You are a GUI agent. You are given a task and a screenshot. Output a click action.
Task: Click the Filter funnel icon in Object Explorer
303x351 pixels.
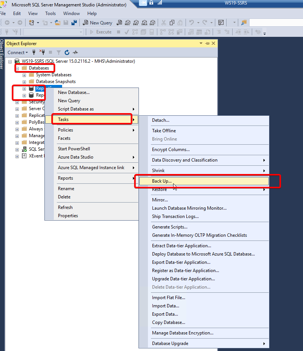click(59, 52)
